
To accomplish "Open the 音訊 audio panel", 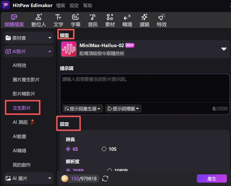I will click(93, 21).
